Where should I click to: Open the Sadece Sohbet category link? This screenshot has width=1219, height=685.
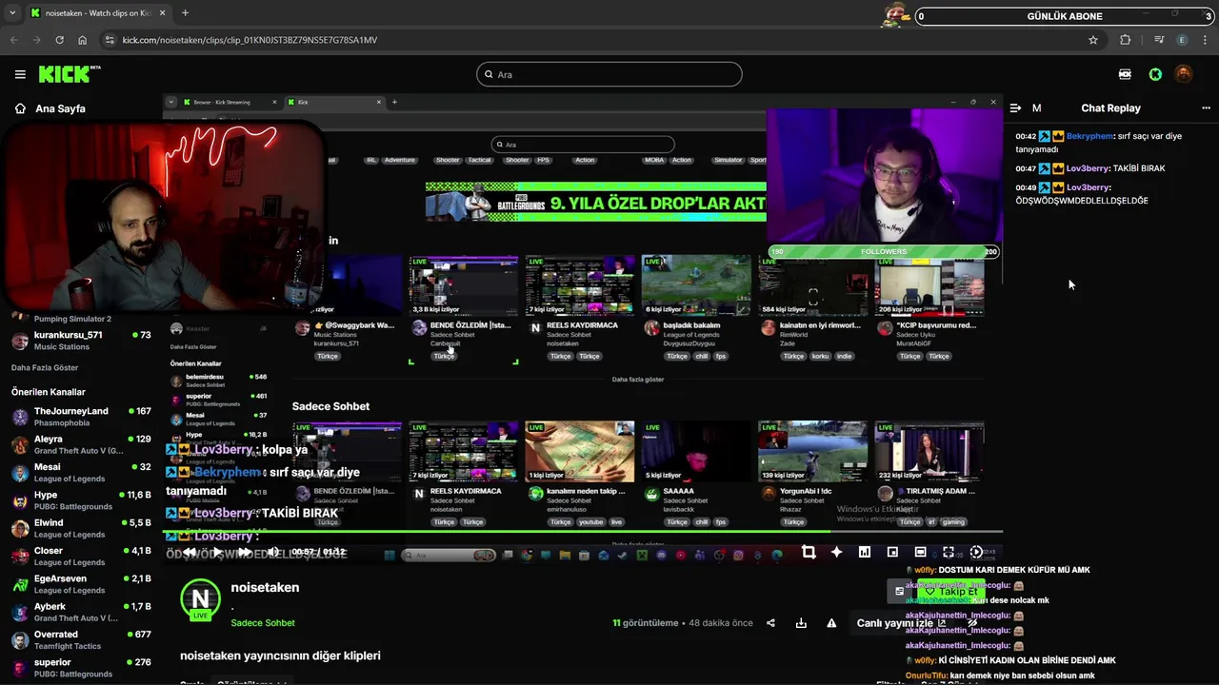click(263, 623)
